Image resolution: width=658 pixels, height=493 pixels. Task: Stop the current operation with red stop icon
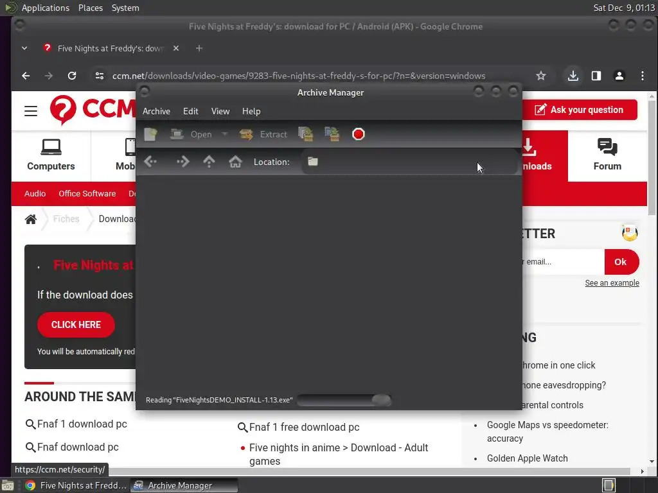(x=359, y=135)
